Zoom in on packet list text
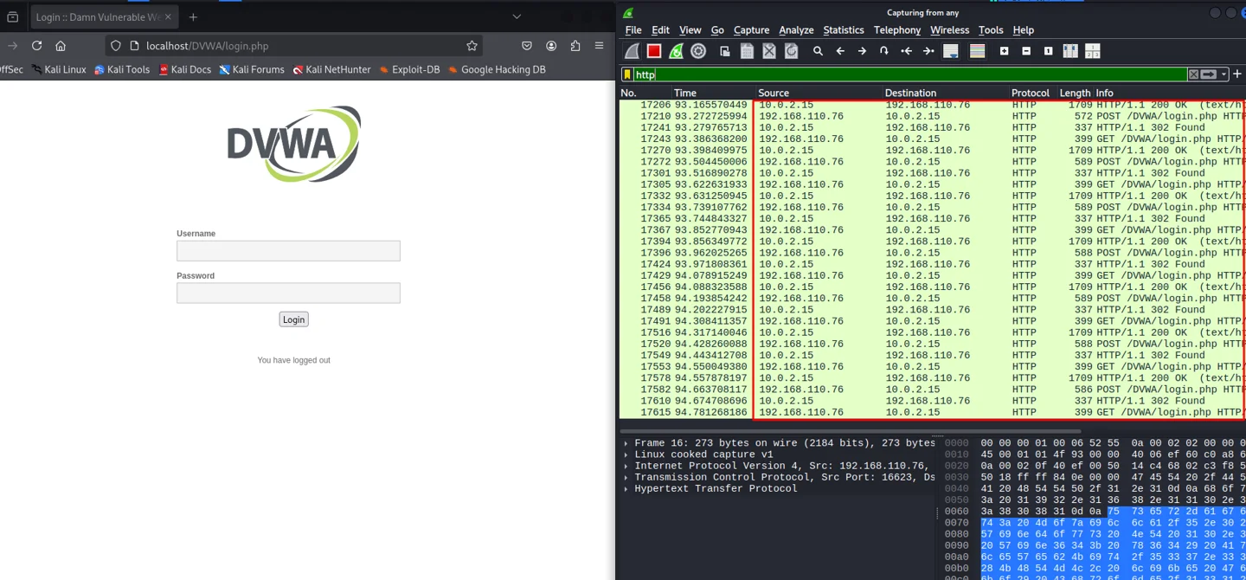The image size is (1246, 580). point(1004,51)
